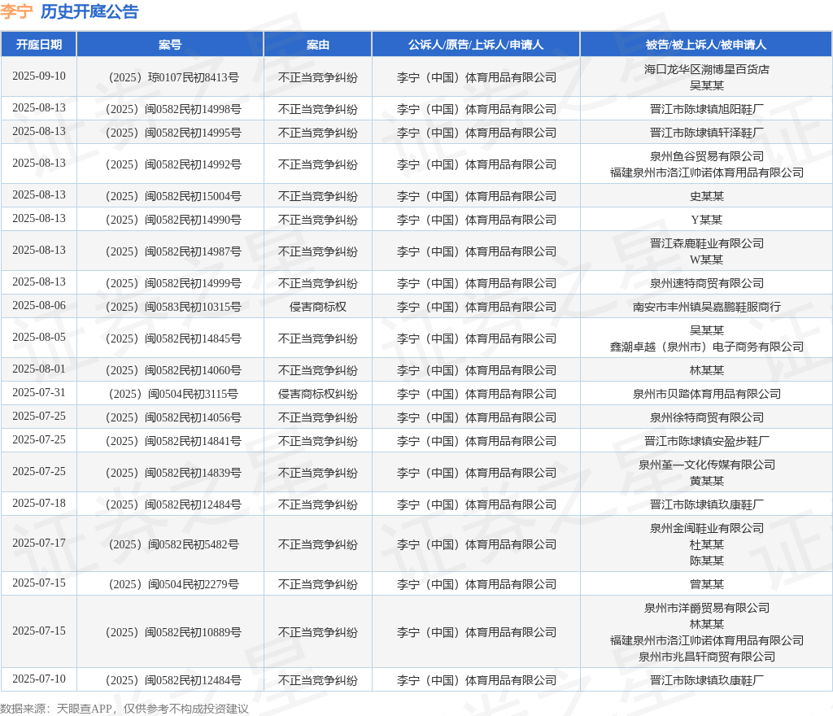Select case number (2025)闽0582民初5482号
Screen dimensions: 833x716
(173, 544)
